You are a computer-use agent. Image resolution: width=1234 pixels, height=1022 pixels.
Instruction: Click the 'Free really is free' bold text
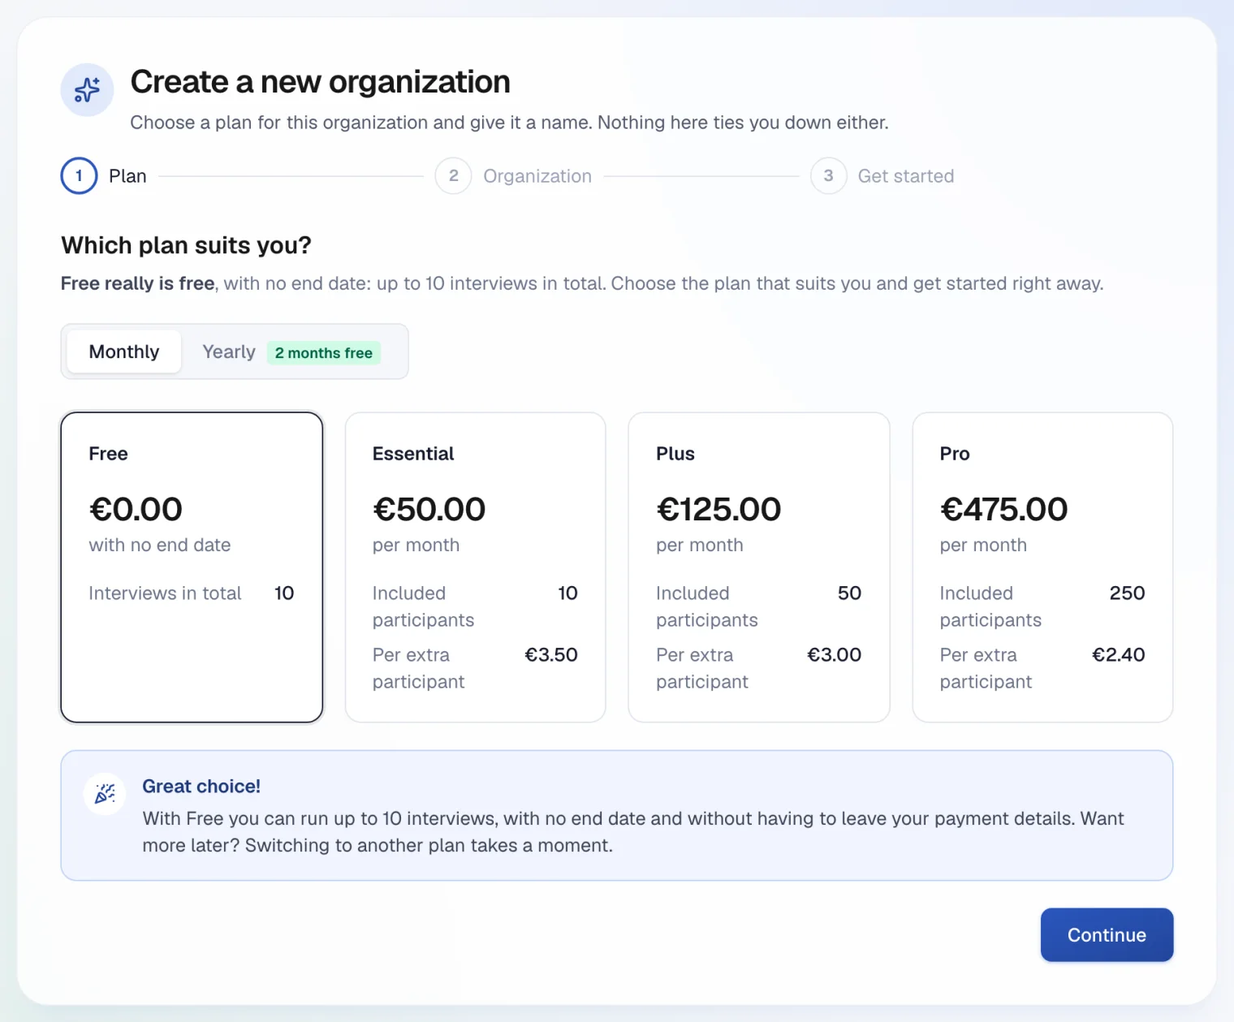click(x=138, y=283)
